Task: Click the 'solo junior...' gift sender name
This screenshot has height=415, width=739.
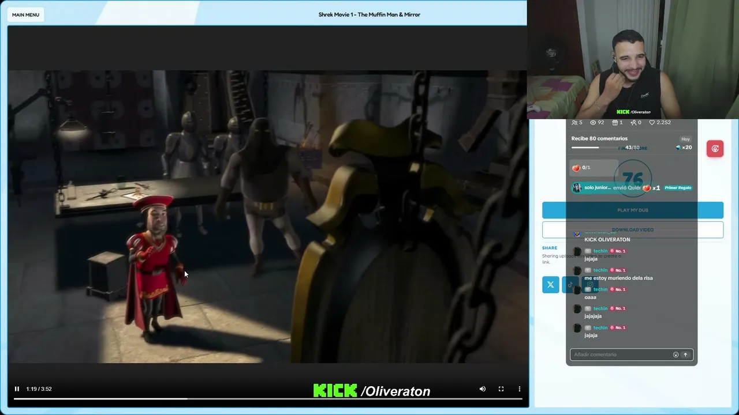Action: coord(598,188)
